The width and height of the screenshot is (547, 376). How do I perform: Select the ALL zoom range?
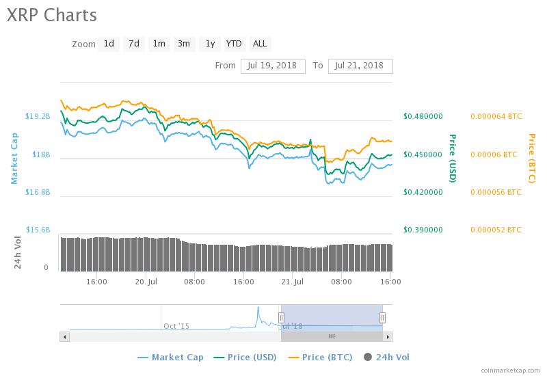click(260, 44)
